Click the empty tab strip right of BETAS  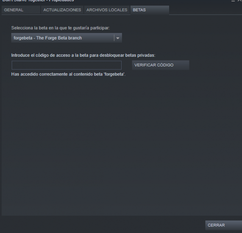(205, 10)
